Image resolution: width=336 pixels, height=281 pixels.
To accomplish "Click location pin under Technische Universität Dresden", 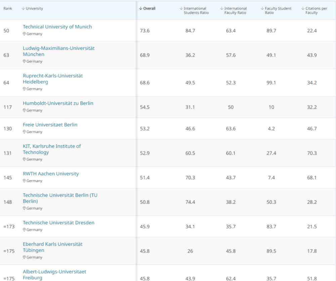I will click(24, 230).
